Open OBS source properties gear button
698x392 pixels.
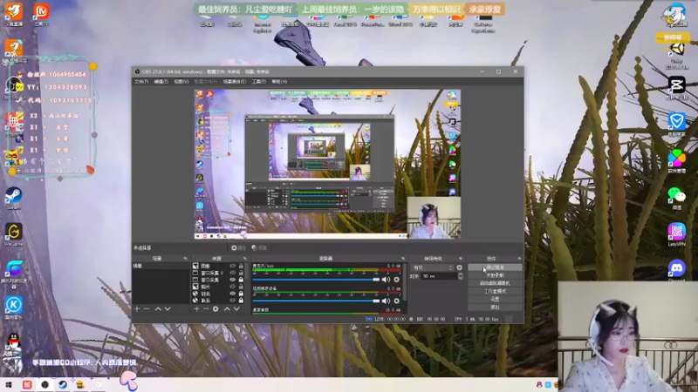click(x=238, y=248)
